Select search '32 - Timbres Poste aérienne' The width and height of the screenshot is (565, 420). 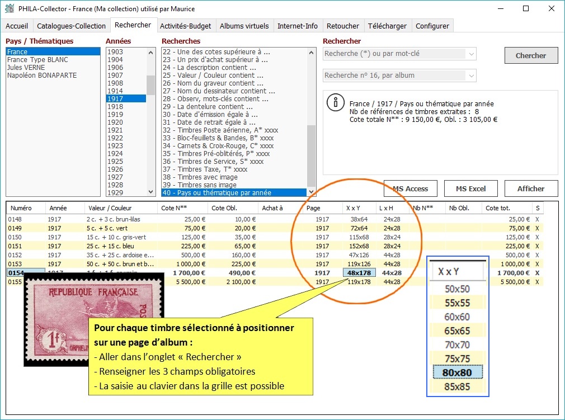coord(234,130)
